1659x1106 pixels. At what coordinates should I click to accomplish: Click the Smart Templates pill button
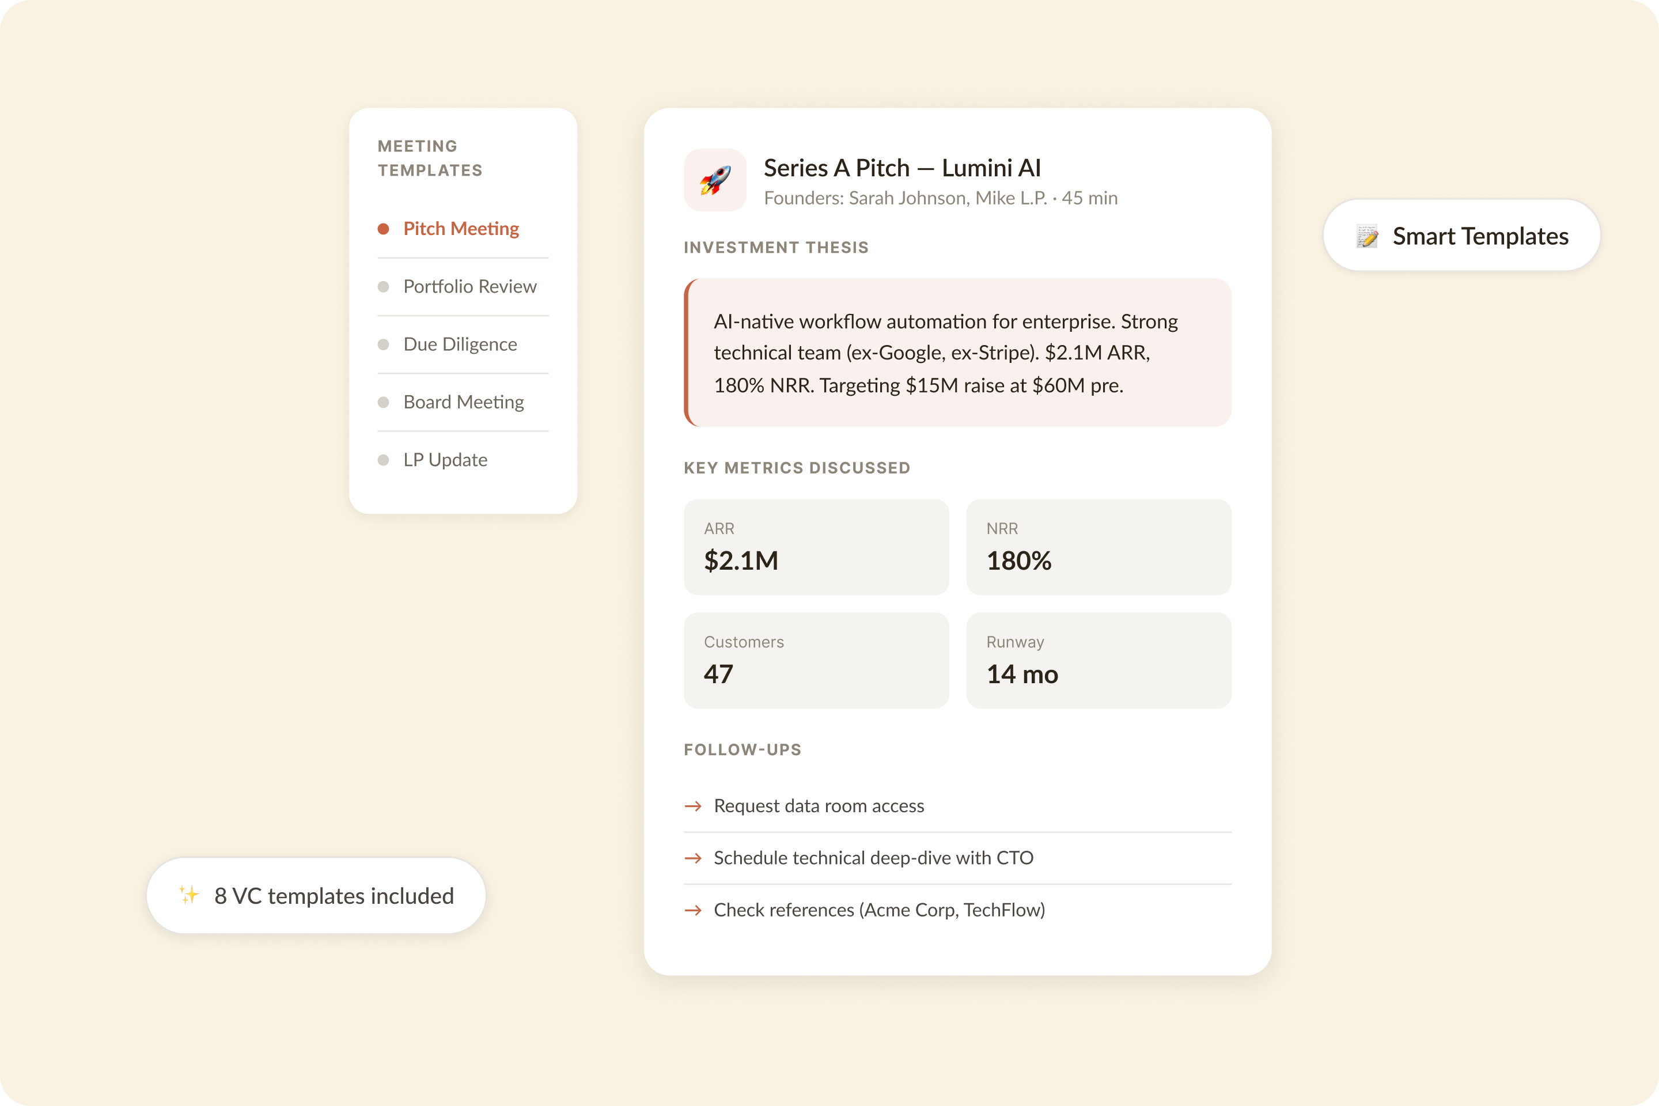point(1461,236)
